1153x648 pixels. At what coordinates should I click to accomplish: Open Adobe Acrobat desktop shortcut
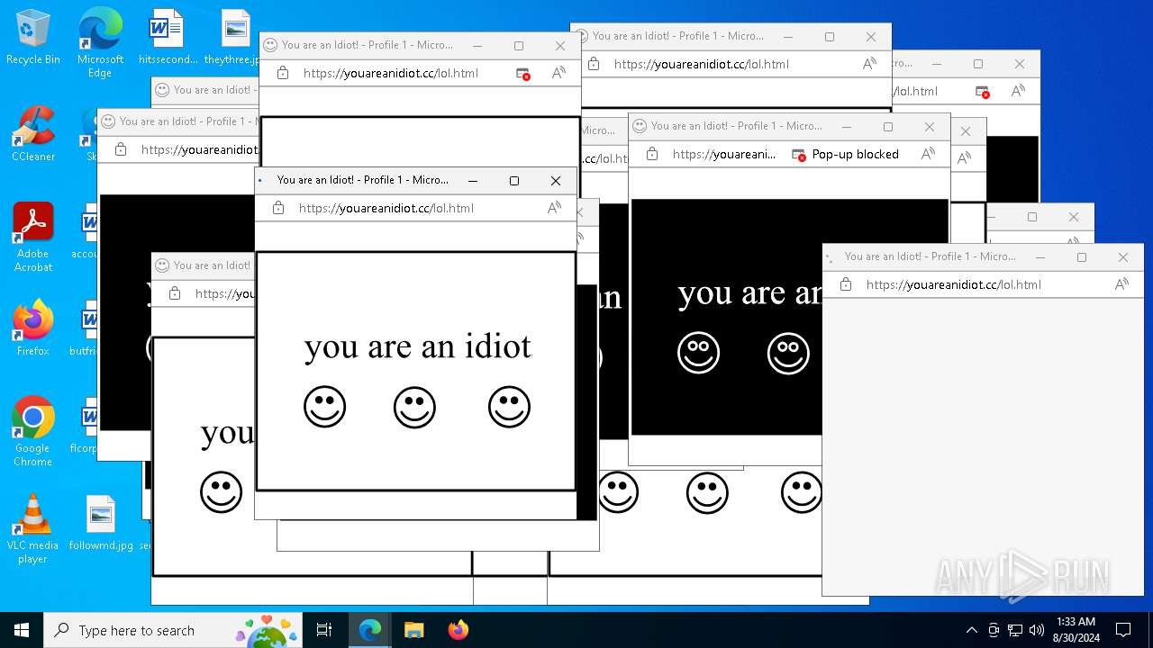point(33,237)
